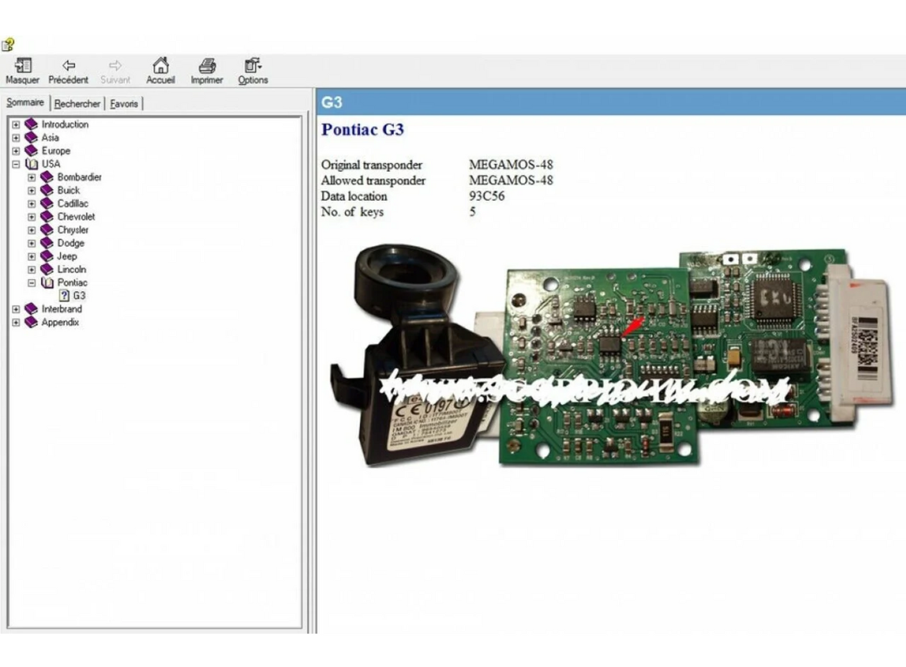Select the Appendix entry in tree
Image resolution: width=906 pixels, height=667 pixels.
60,322
